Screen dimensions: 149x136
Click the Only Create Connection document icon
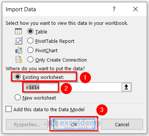(19, 59)
